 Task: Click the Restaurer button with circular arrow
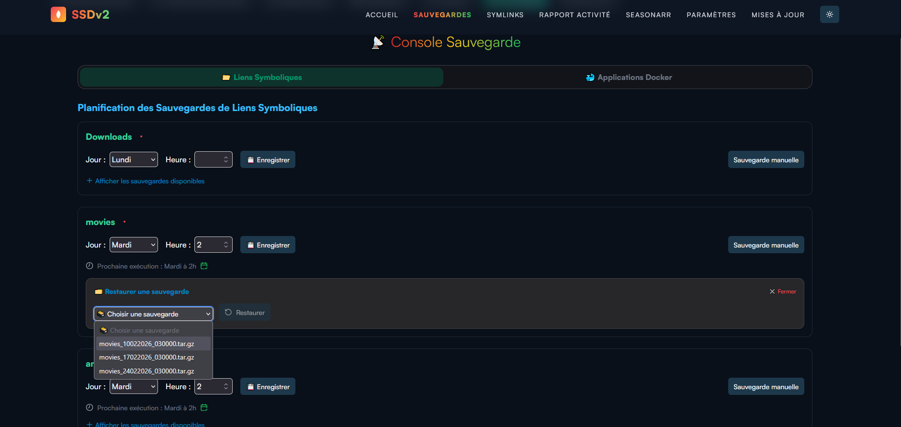tap(245, 313)
